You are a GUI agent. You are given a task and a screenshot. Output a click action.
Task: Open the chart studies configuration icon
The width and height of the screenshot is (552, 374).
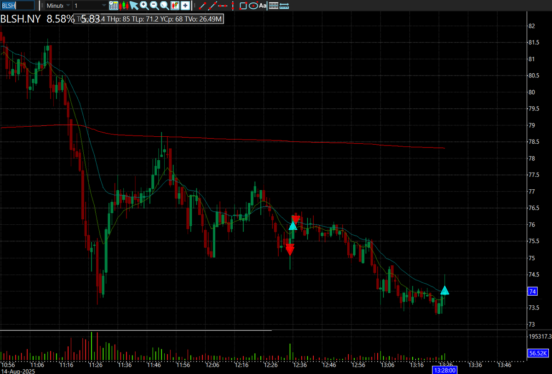(175, 6)
